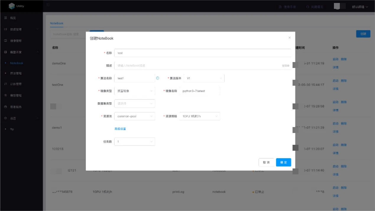Screen dimensions: 375x211
Task: Open the 使用手册 manual icon in header
Action: coord(280,7)
